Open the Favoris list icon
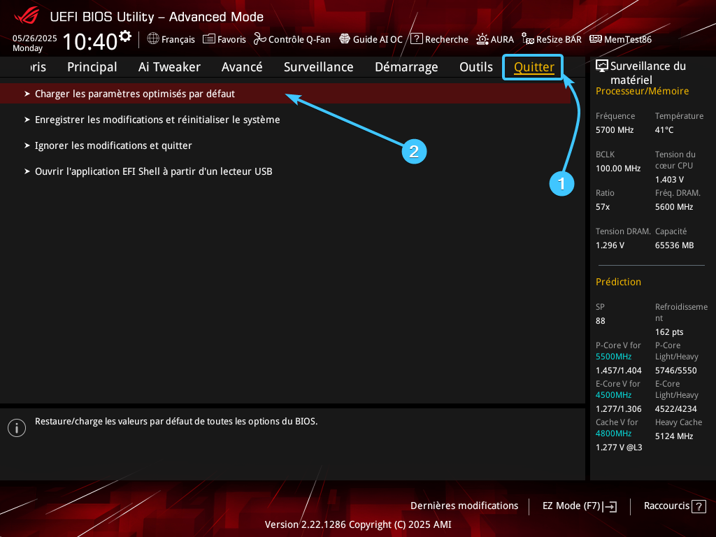 coord(208,39)
